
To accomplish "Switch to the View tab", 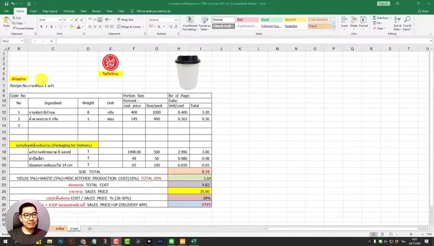I will click(109, 11).
